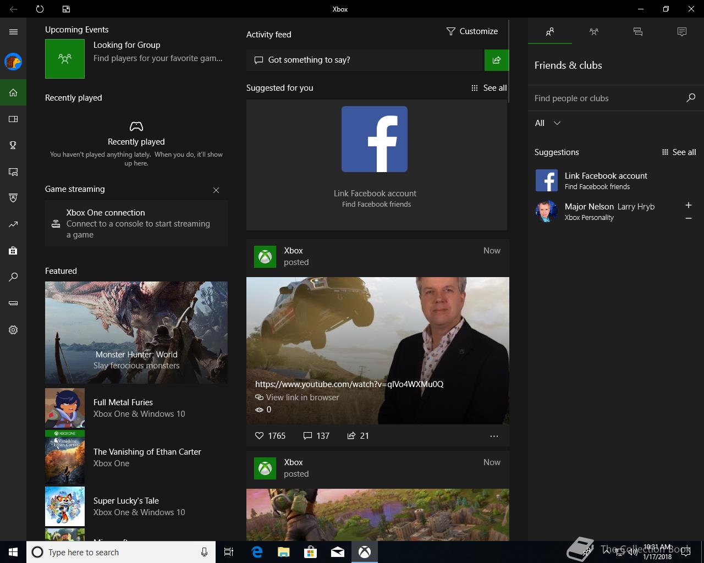Open Xbox One connection card

(136, 223)
